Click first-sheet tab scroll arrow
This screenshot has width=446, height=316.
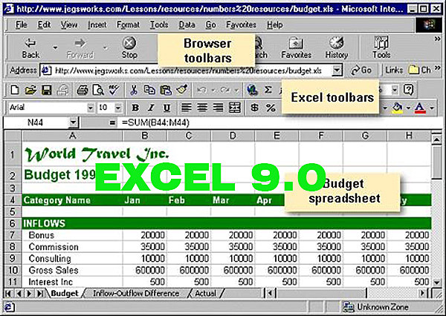tap(8, 293)
